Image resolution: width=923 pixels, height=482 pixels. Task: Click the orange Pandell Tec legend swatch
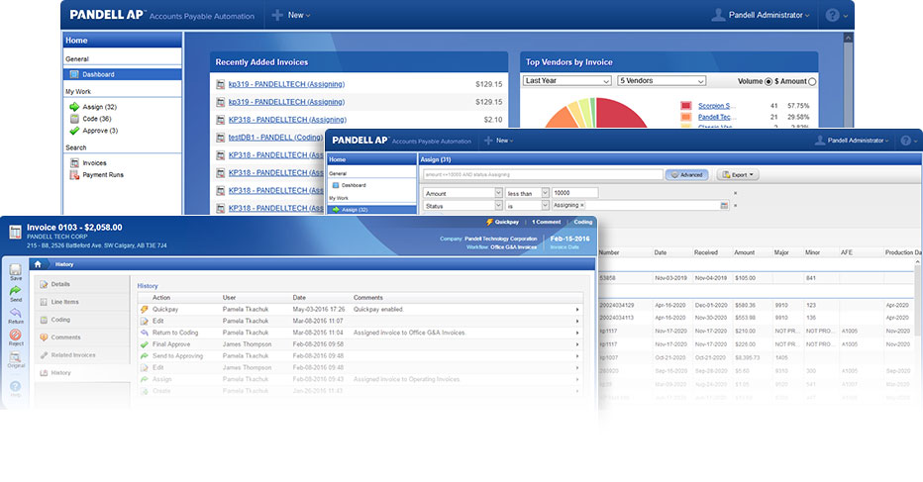[x=685, y=117]
